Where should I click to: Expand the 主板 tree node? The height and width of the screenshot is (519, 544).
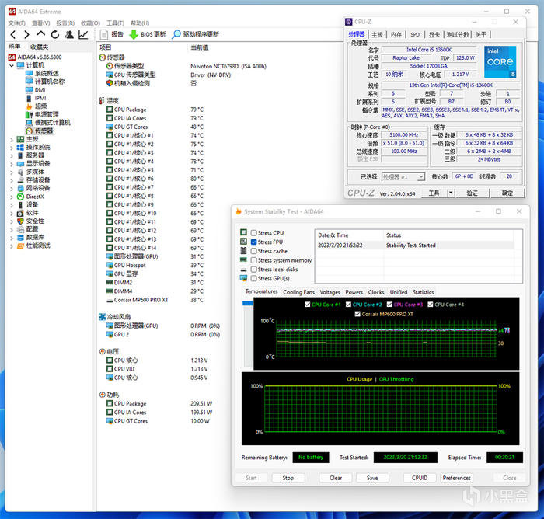(x=11, y=139)
